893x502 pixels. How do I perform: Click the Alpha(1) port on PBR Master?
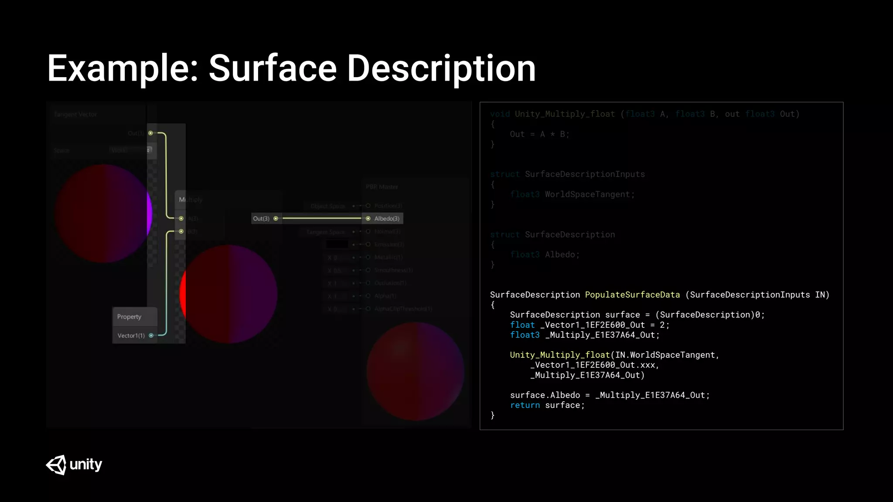[368, 296]
